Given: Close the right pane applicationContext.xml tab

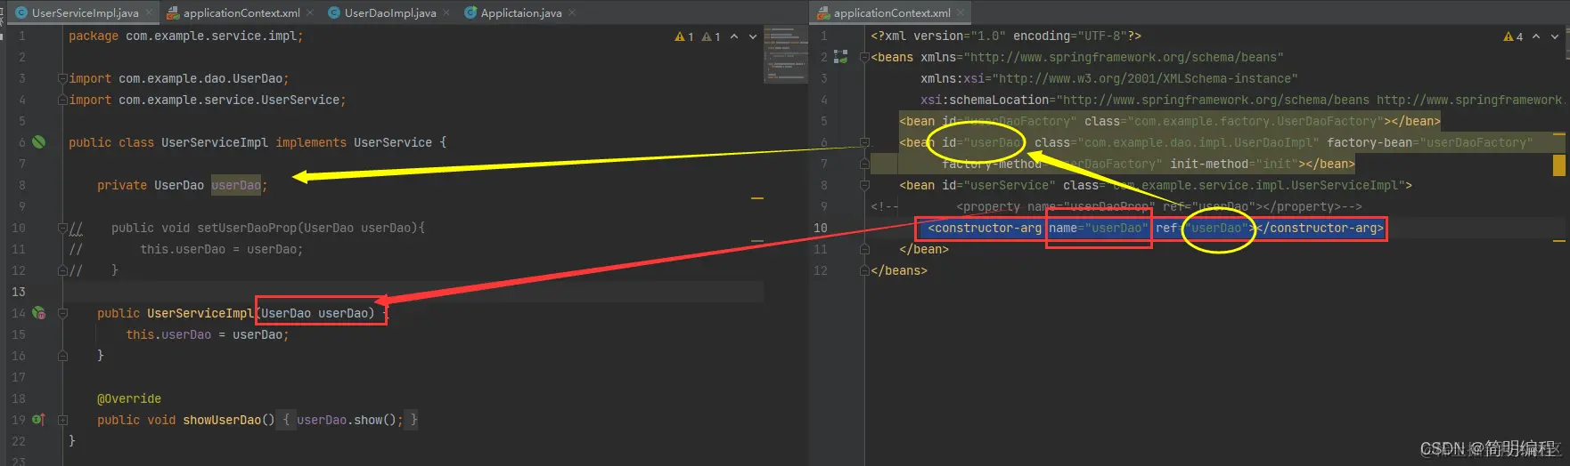Looking at the screenshot, I should pos(961,12).
